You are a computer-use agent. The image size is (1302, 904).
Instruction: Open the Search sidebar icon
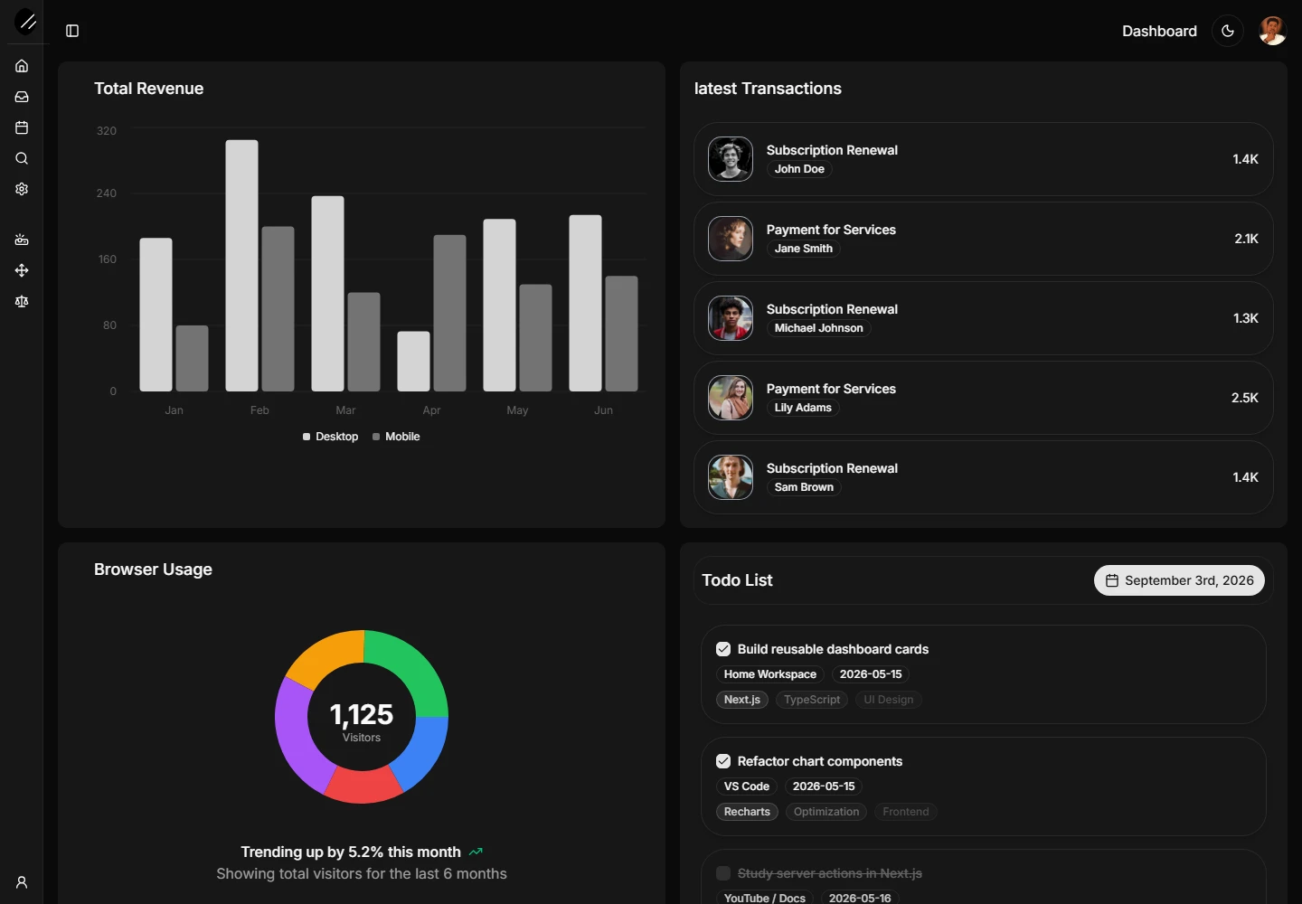coord(22,158)
